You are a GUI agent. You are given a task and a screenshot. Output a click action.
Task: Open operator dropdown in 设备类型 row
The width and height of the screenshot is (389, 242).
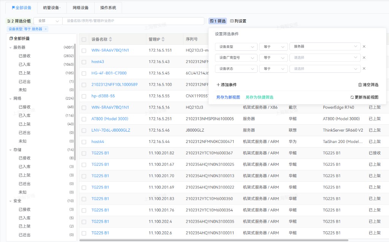[x=274, y=47]
